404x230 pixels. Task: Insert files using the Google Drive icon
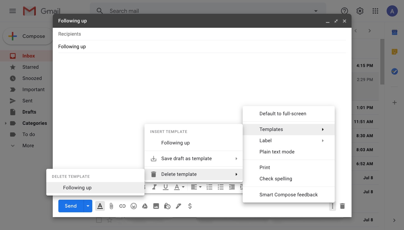click(145, 206)
